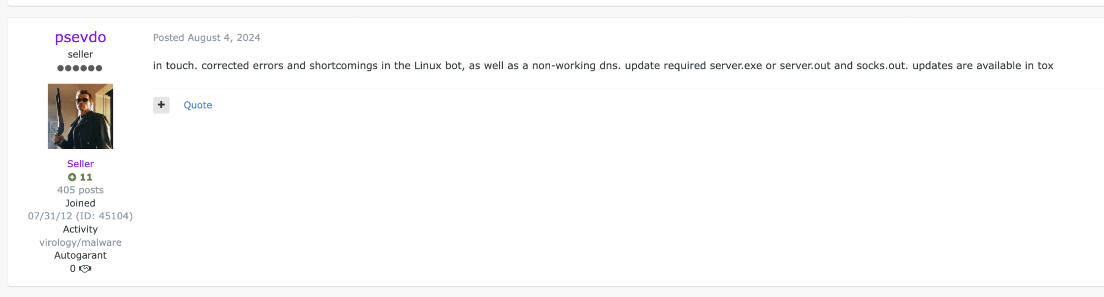Click the word server.exe in post

click(736, 66)
